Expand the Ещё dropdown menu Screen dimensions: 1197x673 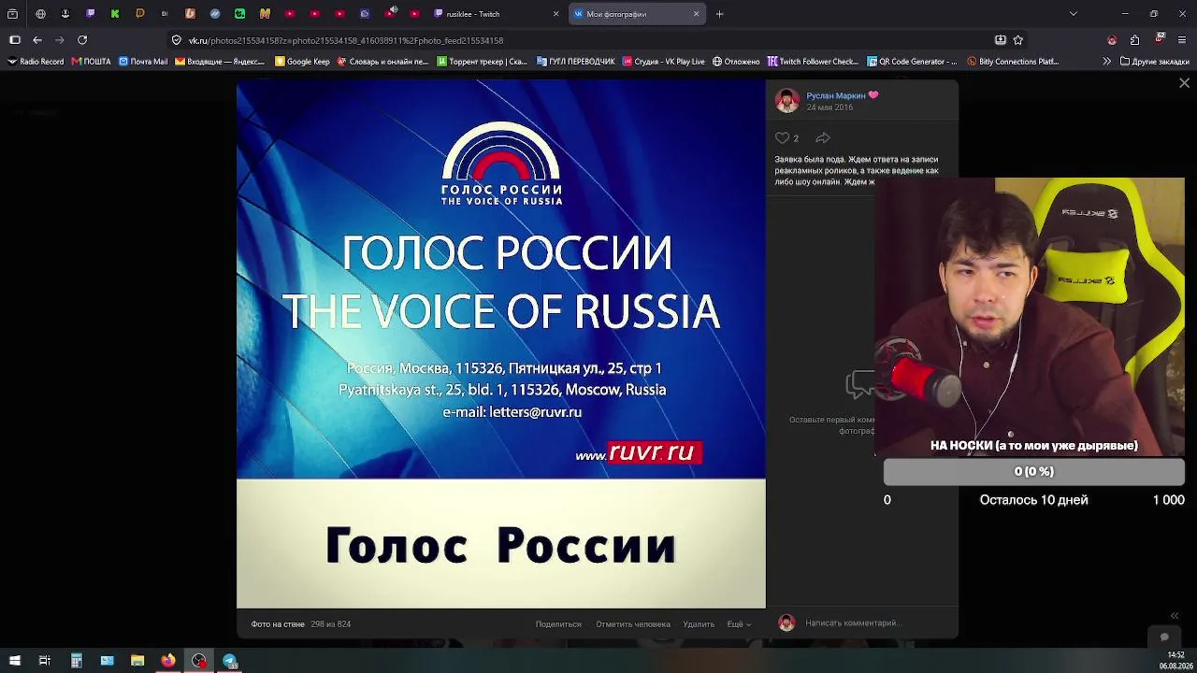coord(739,624)
